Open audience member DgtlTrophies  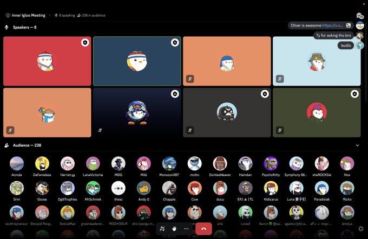[x=68, y=188]
